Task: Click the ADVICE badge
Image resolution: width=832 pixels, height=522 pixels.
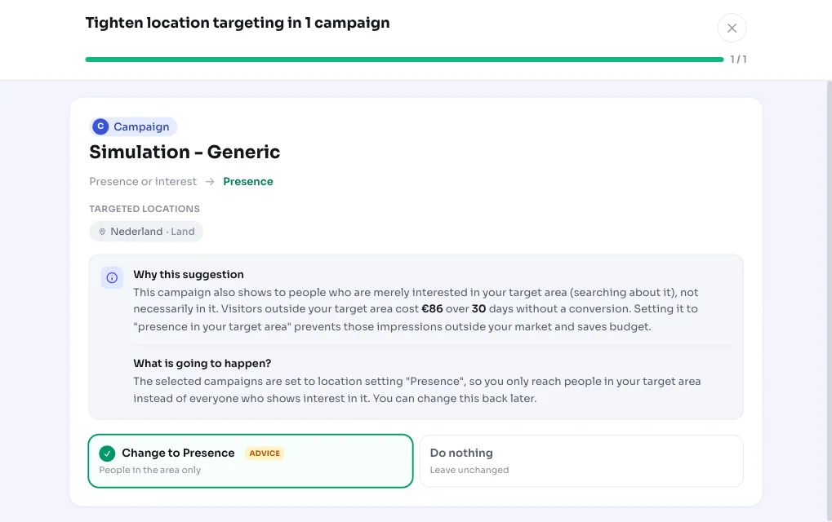Action: [x=265, y=453]
